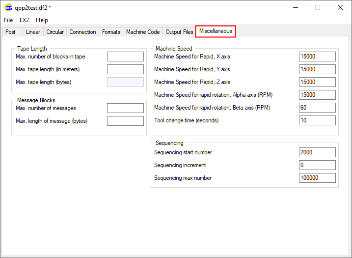Open the File menu

pyautogui.click(x=8, y=20)
